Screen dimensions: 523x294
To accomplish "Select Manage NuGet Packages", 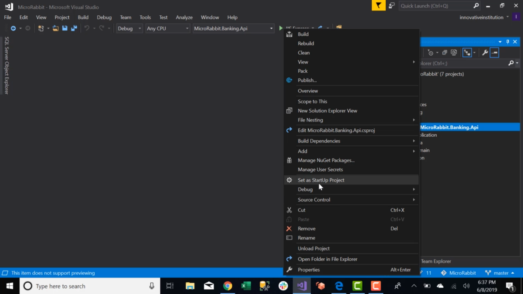I will tap(351, 160).
